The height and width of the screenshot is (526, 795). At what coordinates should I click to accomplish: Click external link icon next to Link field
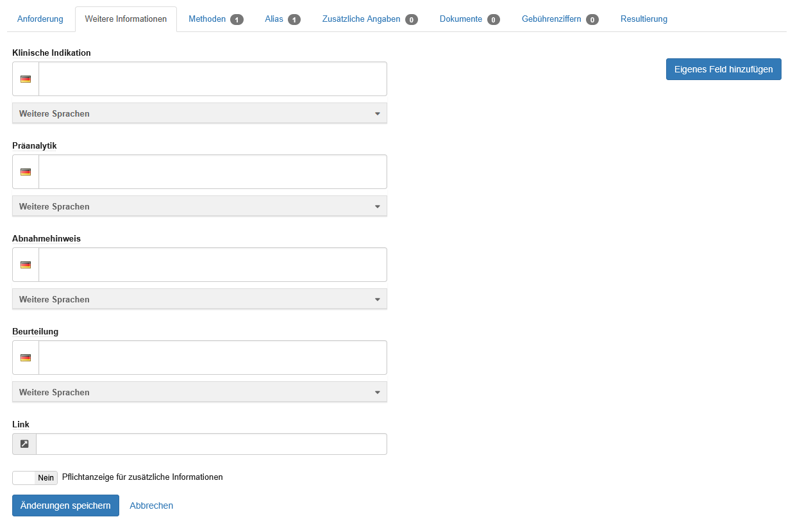pyautogui.click(x=24, y=444)
